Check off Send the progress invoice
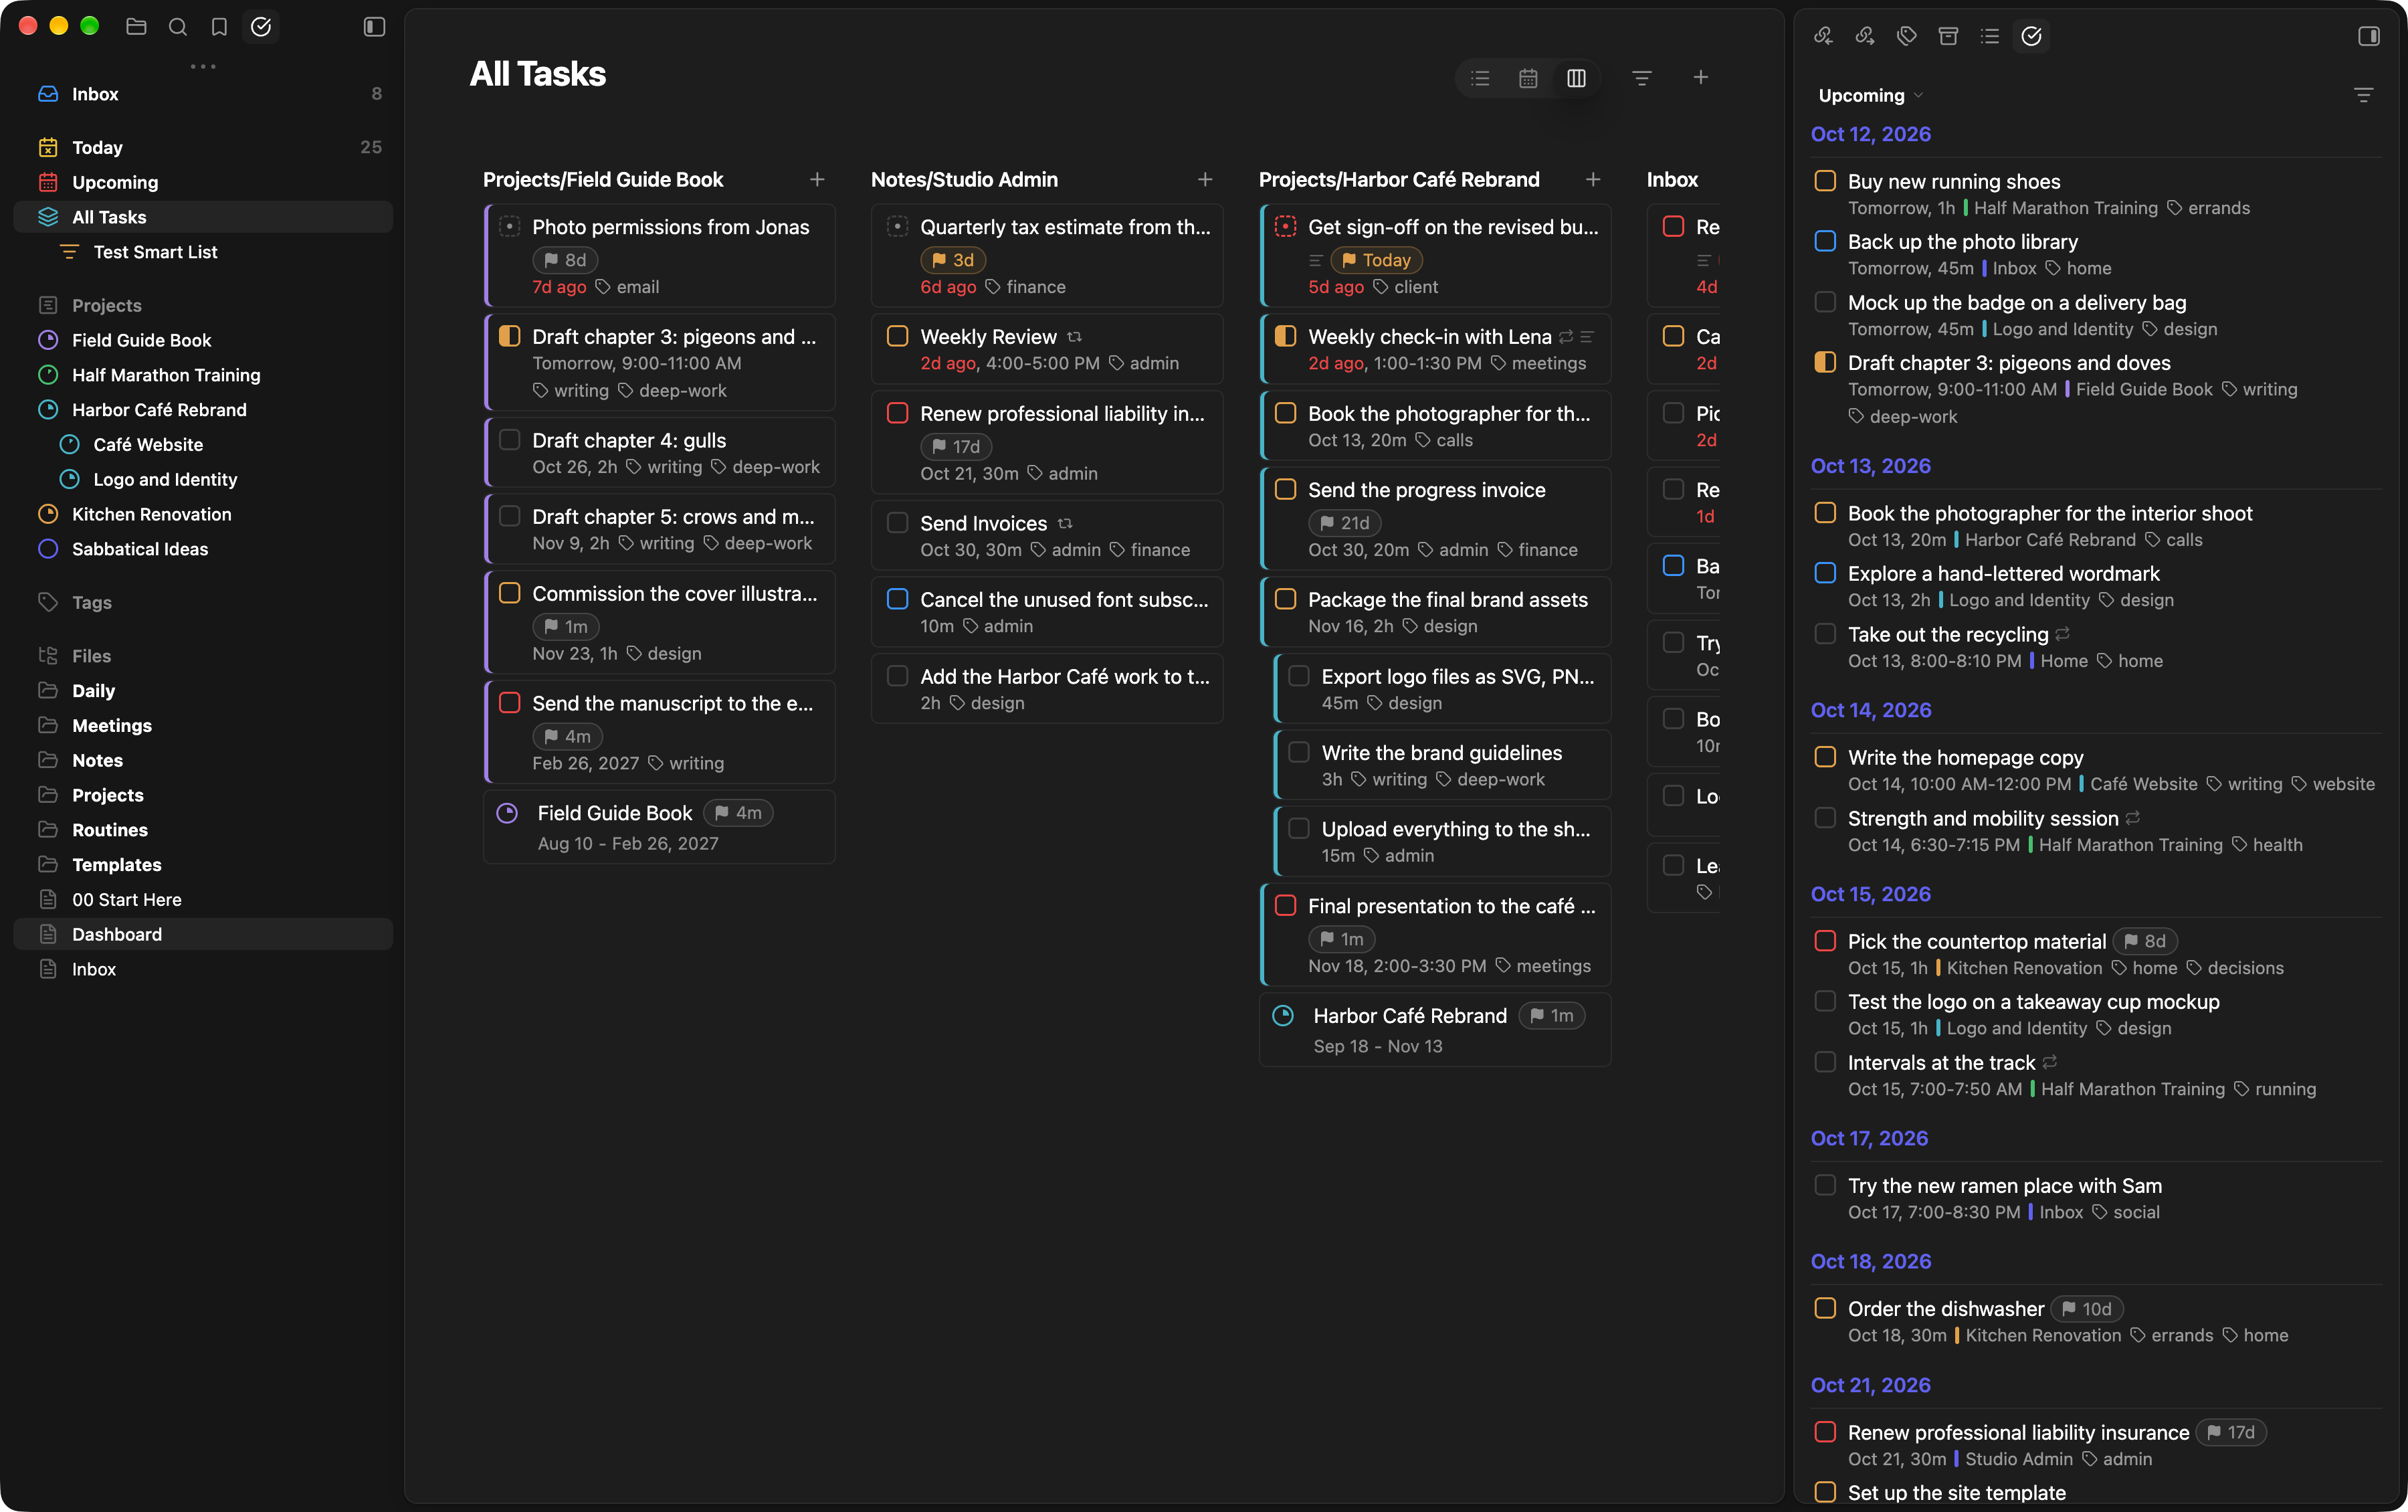Viewport: 2408px width, 1512px height. tap(1286, 489)
